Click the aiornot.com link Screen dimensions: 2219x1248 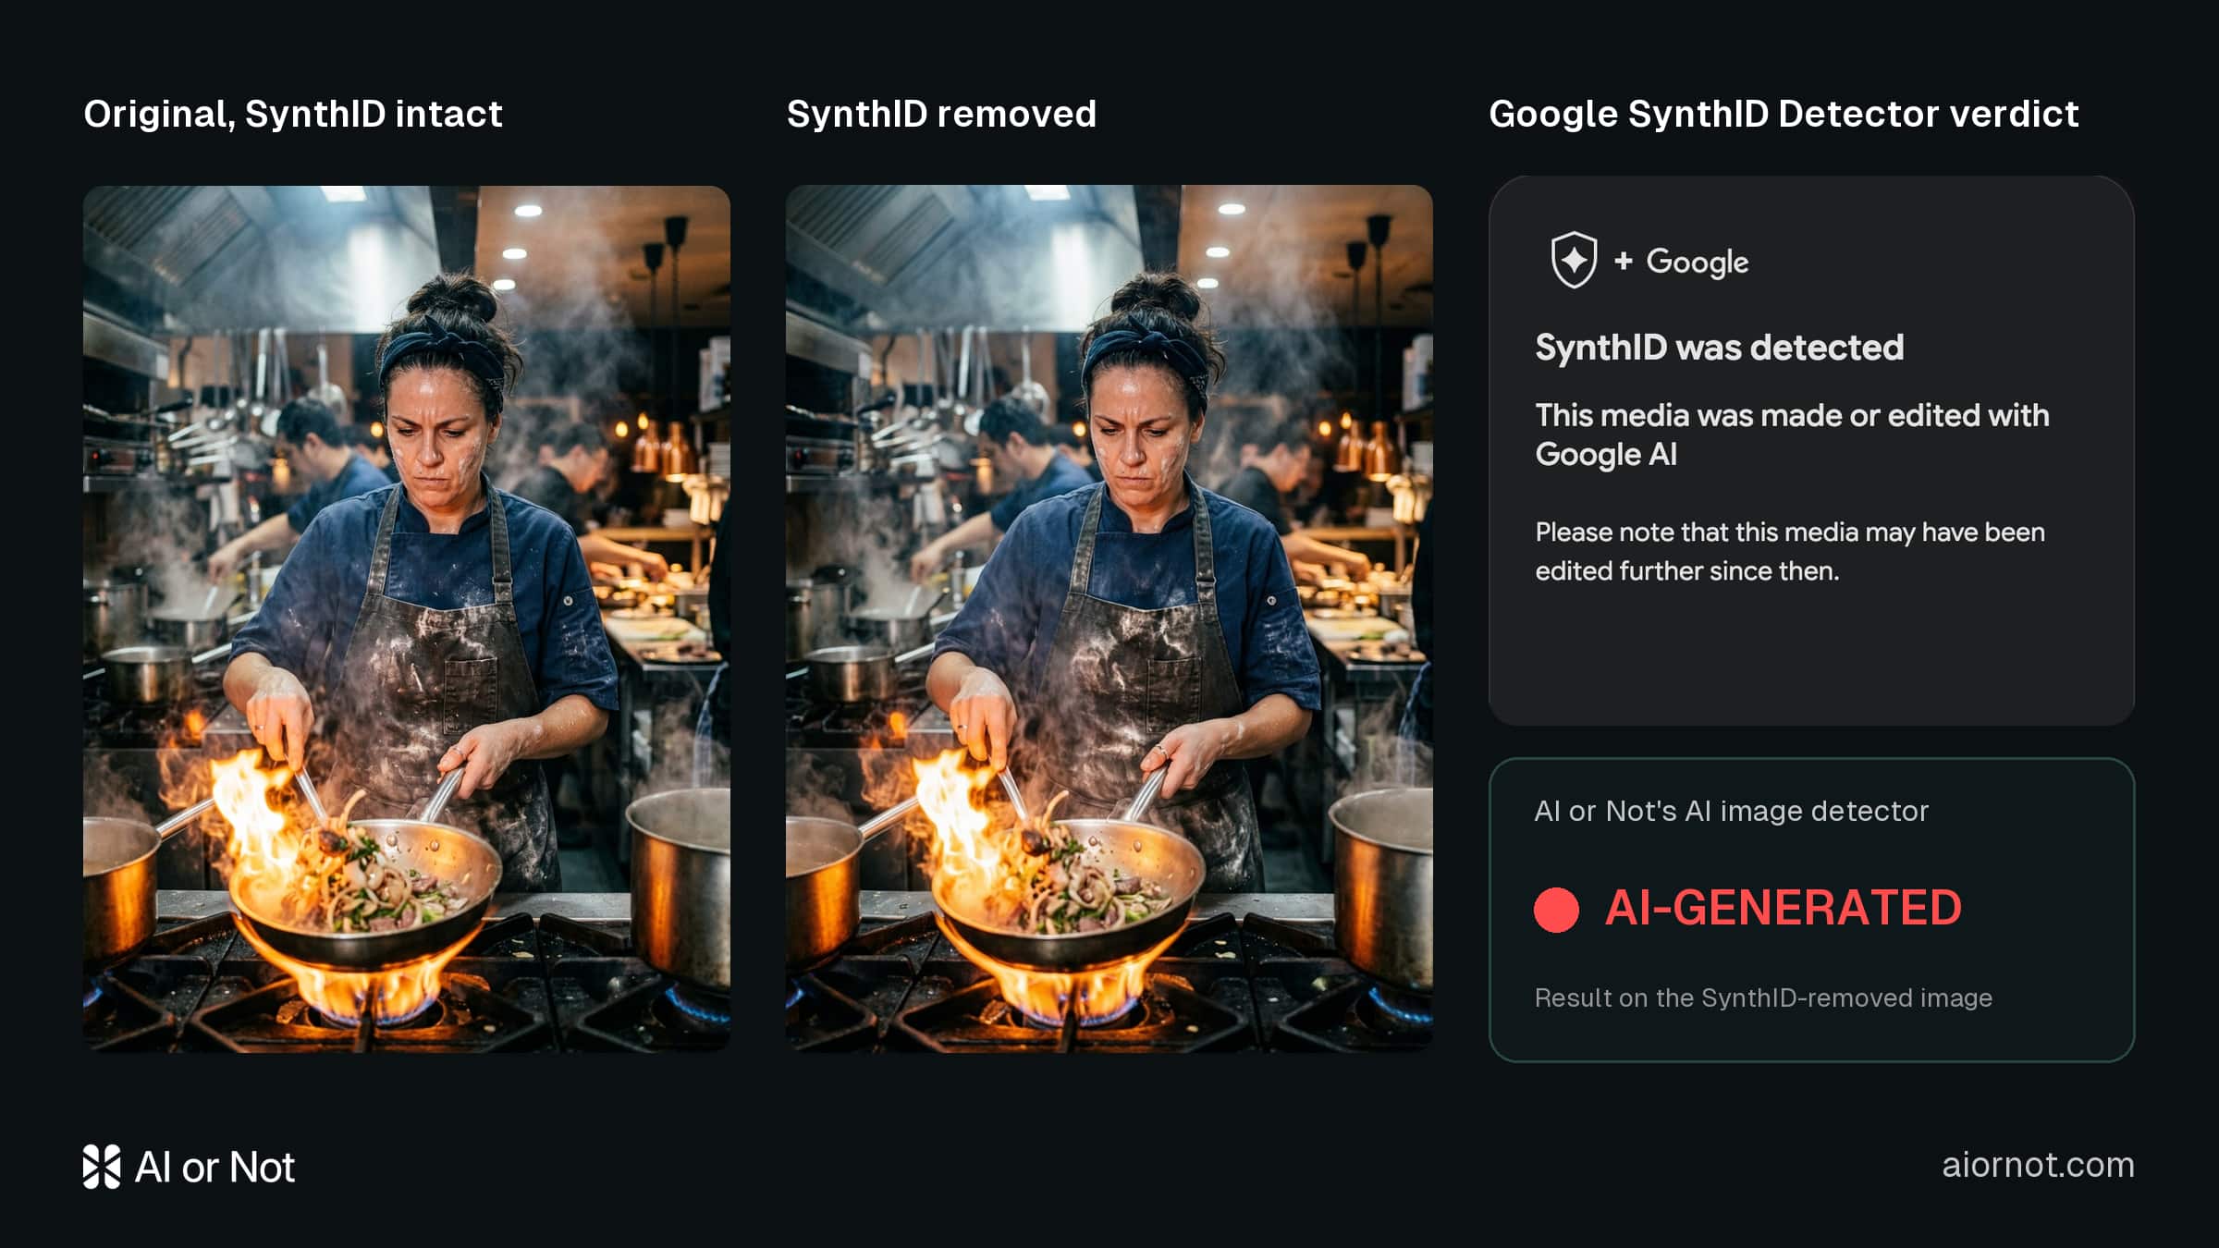2038,1165
